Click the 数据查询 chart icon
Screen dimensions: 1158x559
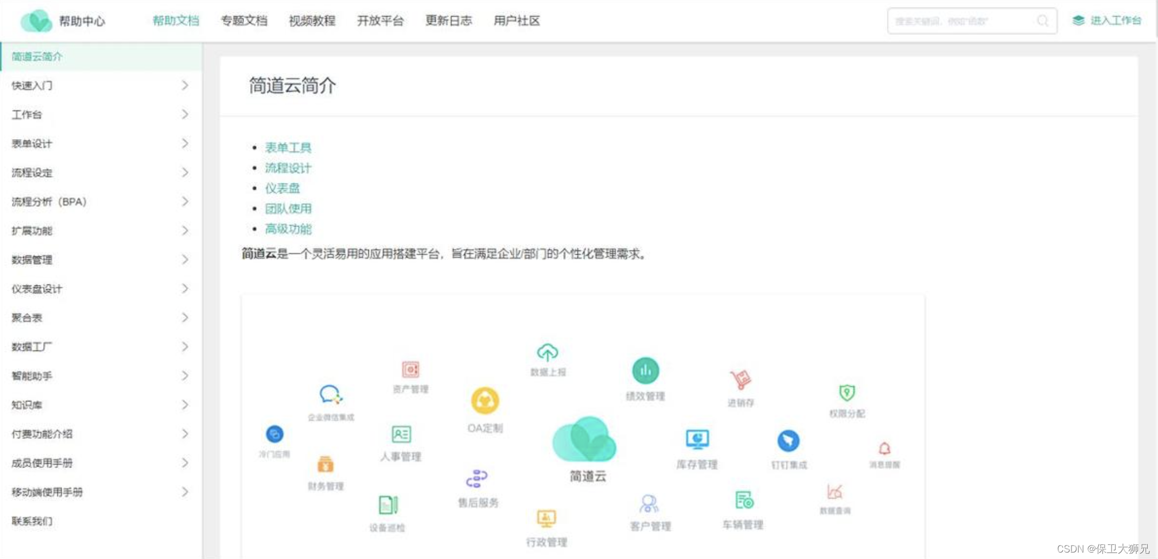[x=834, y=492]
